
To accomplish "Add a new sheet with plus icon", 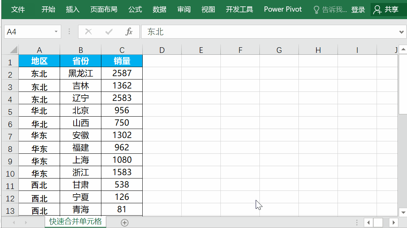I will pyautogui.click(x=125, y=222).
